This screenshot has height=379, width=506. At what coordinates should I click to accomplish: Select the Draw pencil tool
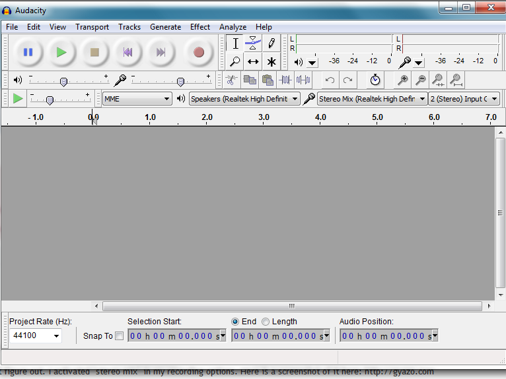click(271, 43)
